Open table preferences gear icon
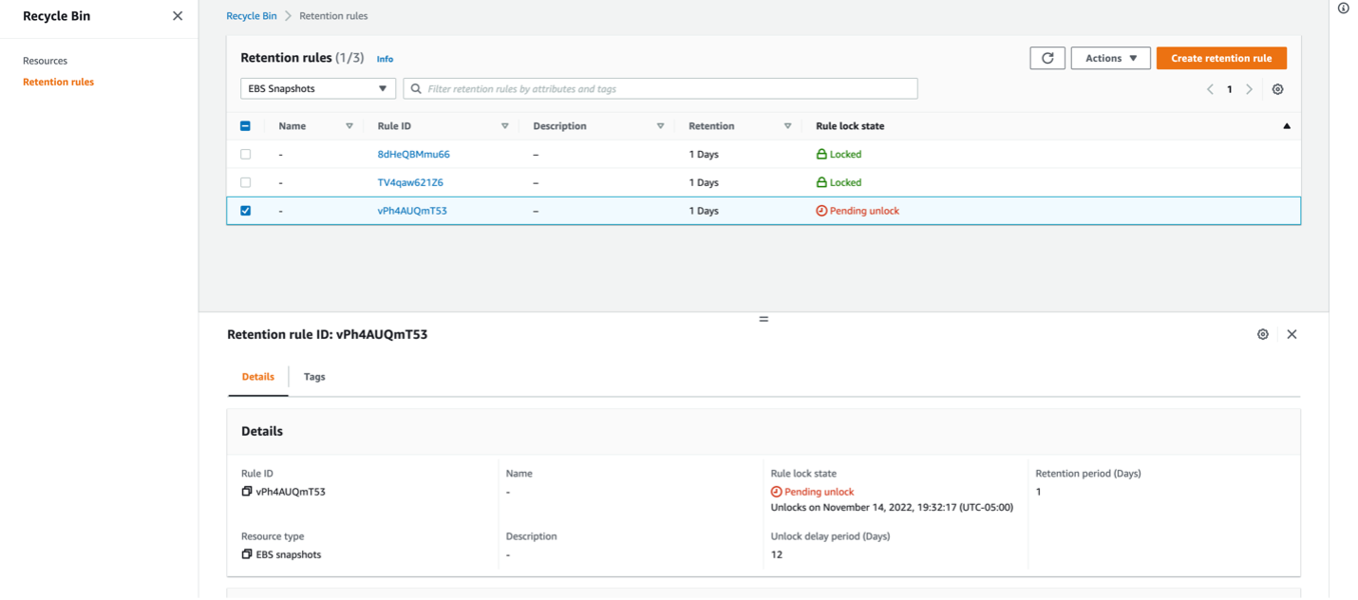The height and width of the screenshot is (600, 1358). point(1278,89)
